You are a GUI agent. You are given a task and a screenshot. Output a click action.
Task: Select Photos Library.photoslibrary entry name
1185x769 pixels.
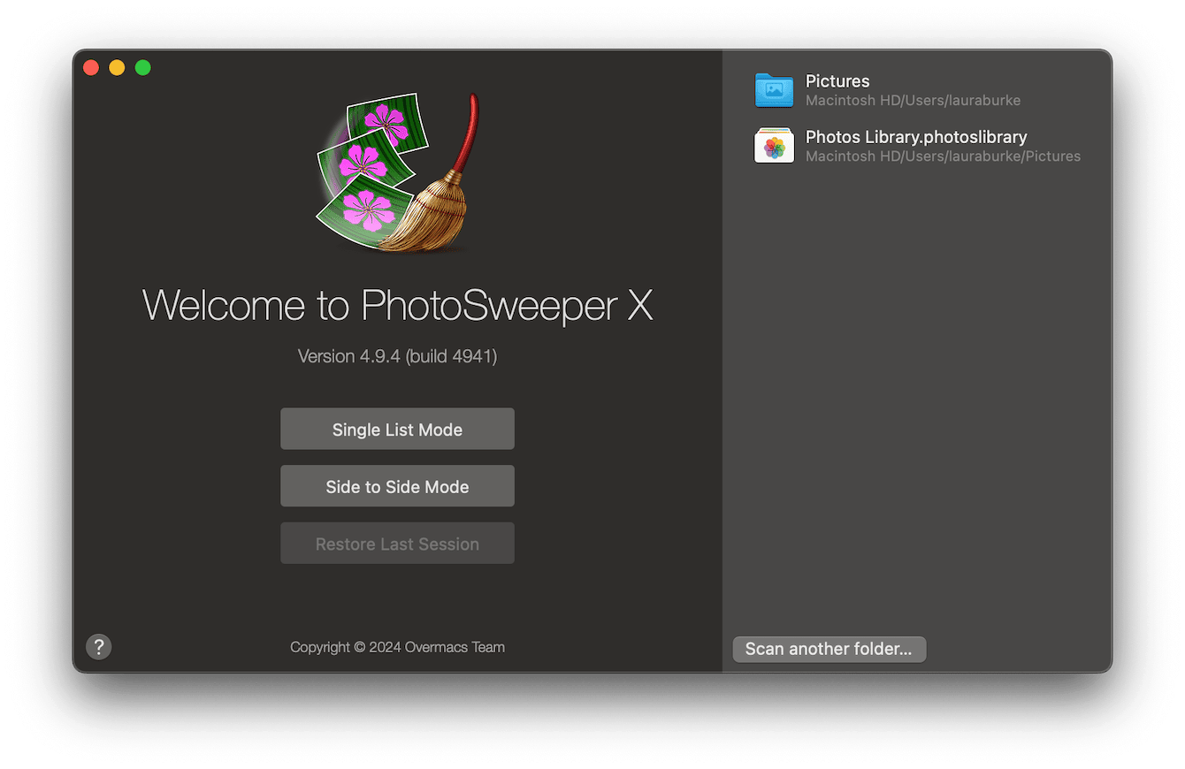[x=916, y=137]
